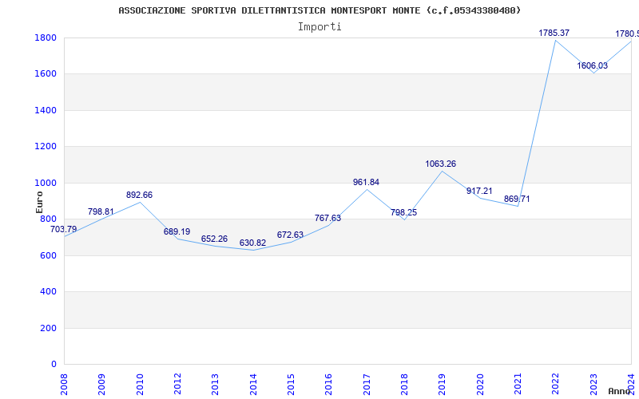
Task: Select the 200 y-axis tick label
Action: click(48, 328)
